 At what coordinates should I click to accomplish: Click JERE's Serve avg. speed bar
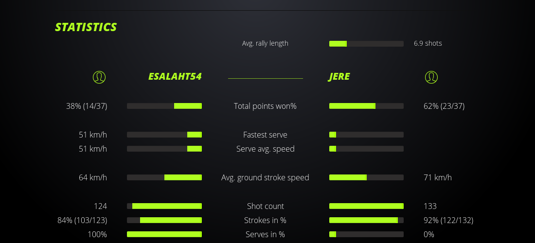[x=366, y=149]
